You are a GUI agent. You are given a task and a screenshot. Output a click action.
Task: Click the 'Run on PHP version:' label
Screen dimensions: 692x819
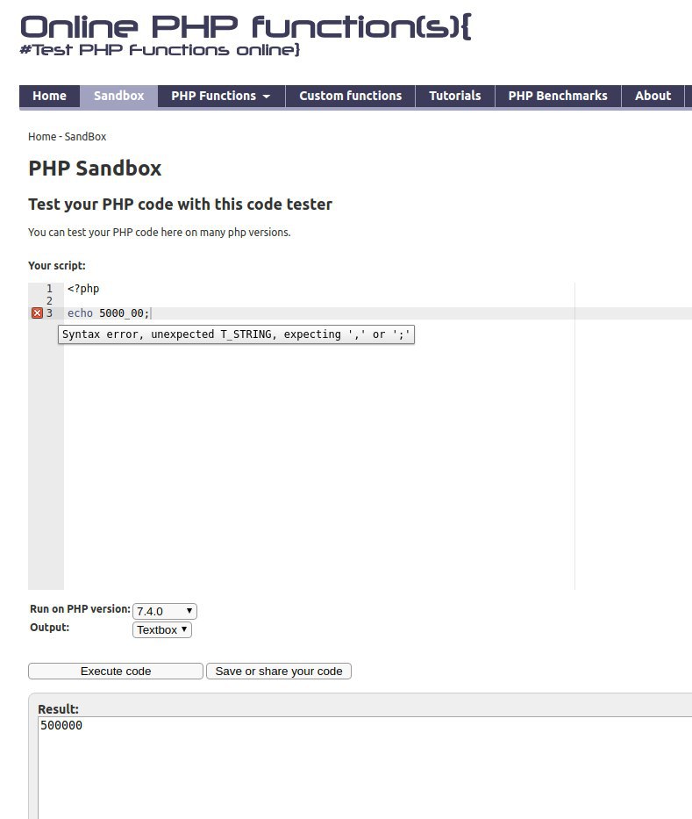coord(81,609)
